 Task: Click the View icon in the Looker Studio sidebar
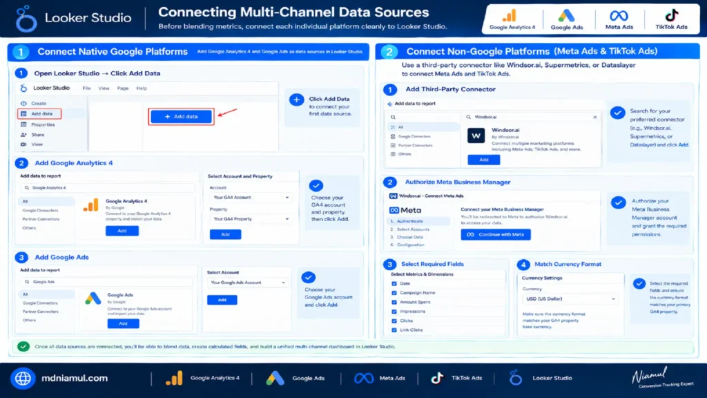pos(23,144)
